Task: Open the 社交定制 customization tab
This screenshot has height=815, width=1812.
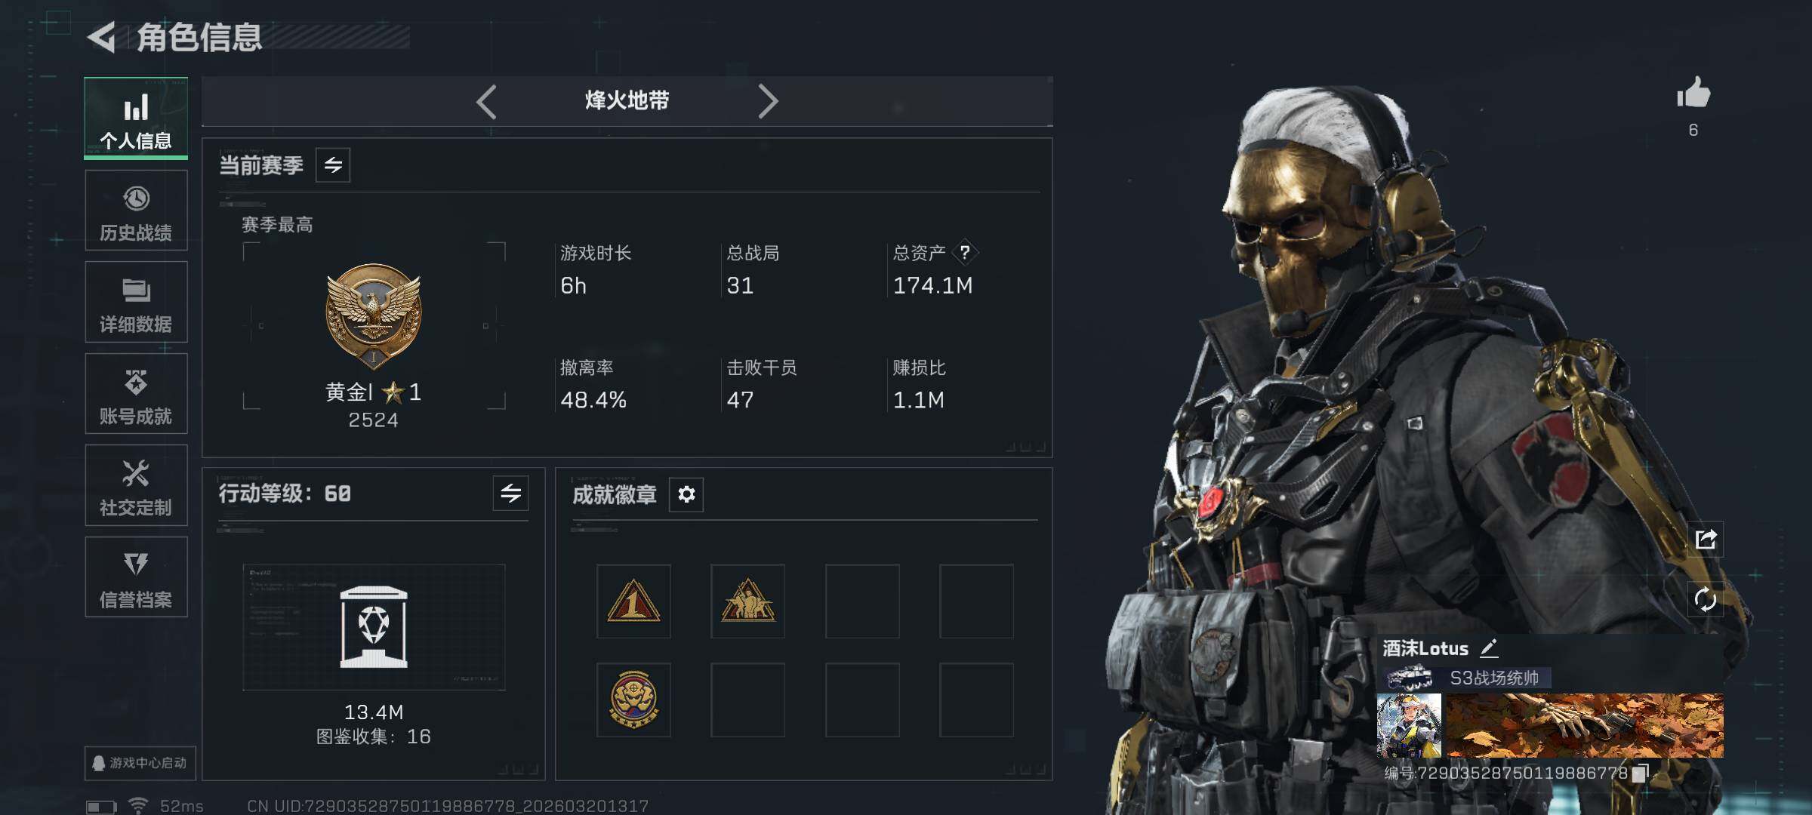Action: pos(136,485)
